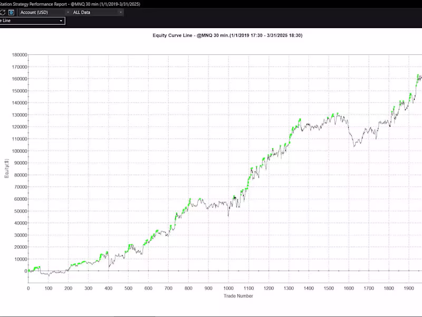The image size is (422, 317).
Task: Select the Equity Curve Line view selector
Action: tap(61, 20)
